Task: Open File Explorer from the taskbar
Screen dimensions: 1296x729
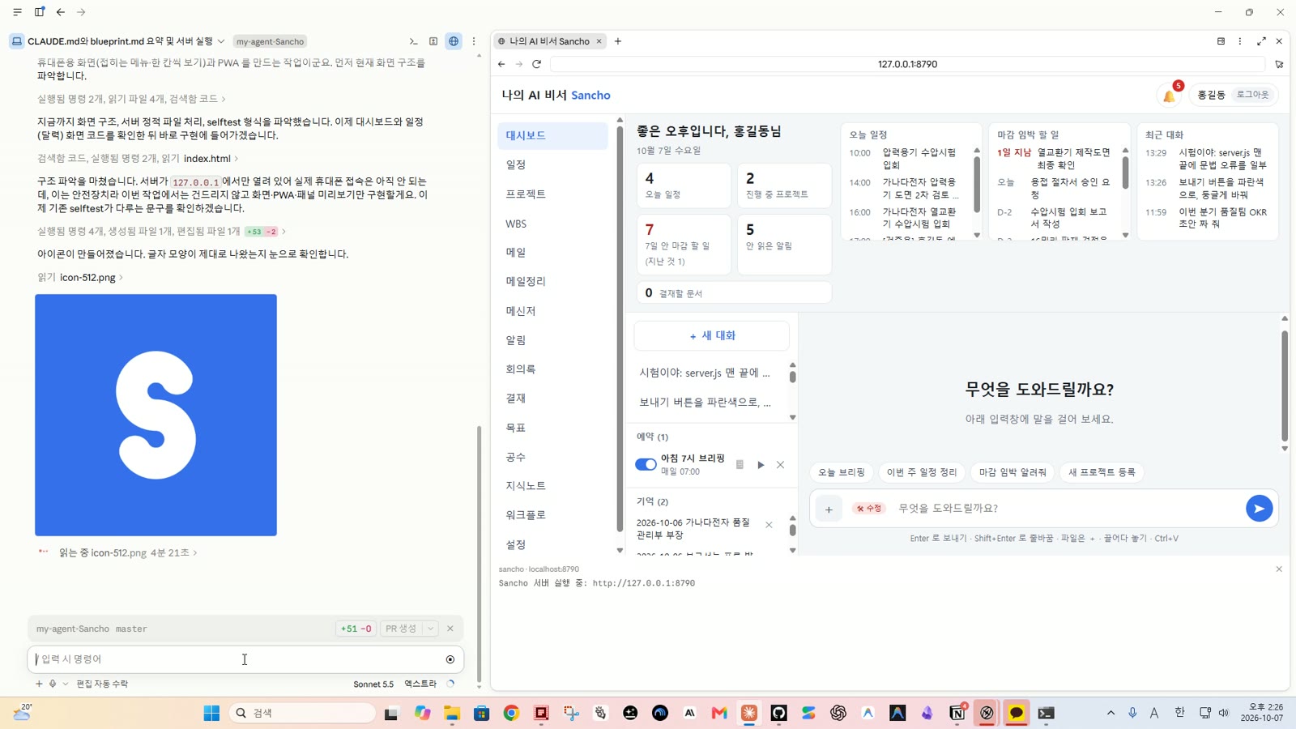Action: click(451, 713)
